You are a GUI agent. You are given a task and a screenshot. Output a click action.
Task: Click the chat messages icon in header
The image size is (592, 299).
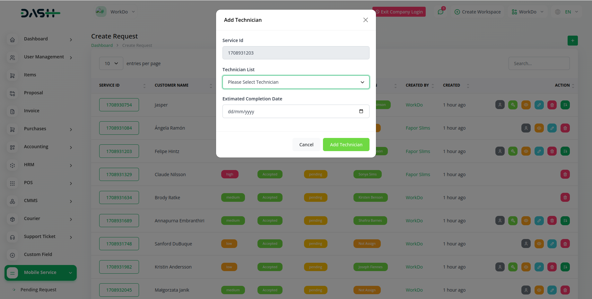(440, 12)
